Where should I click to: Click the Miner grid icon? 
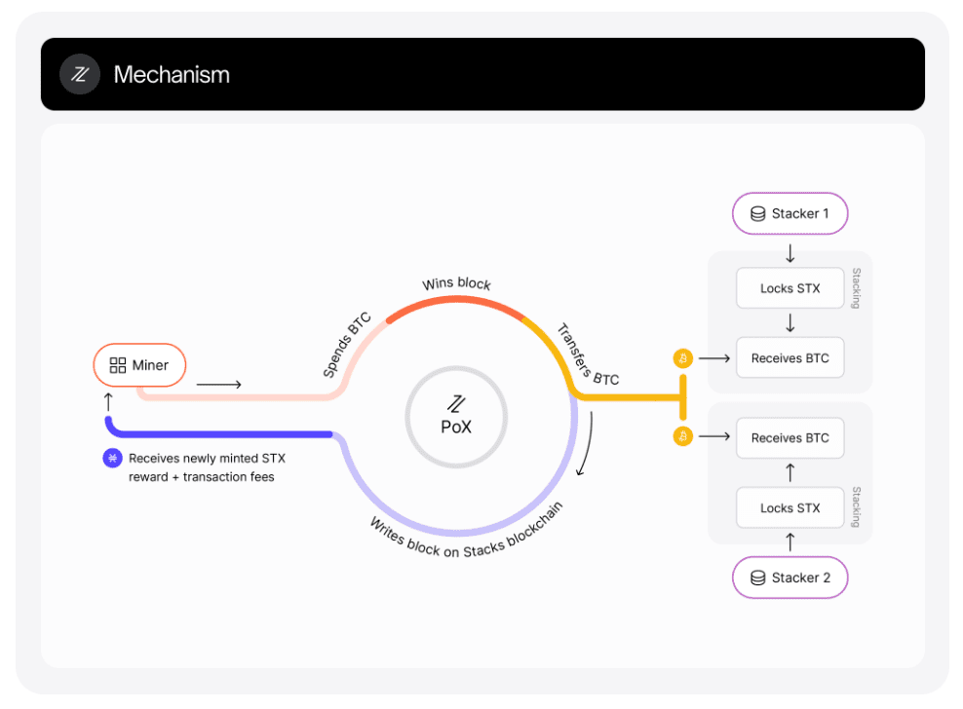coord(117,365)
